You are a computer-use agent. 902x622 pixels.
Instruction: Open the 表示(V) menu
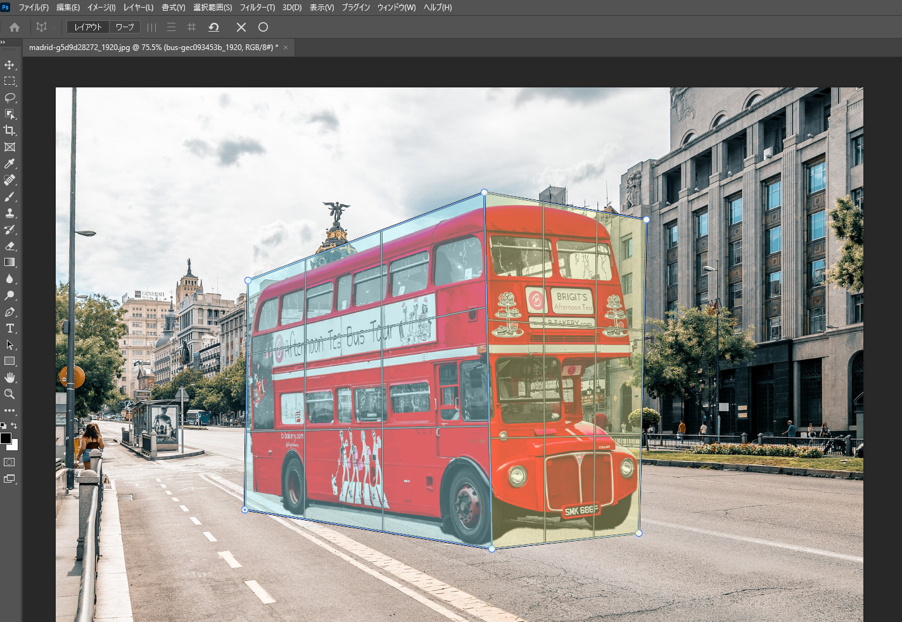[322, 8]
